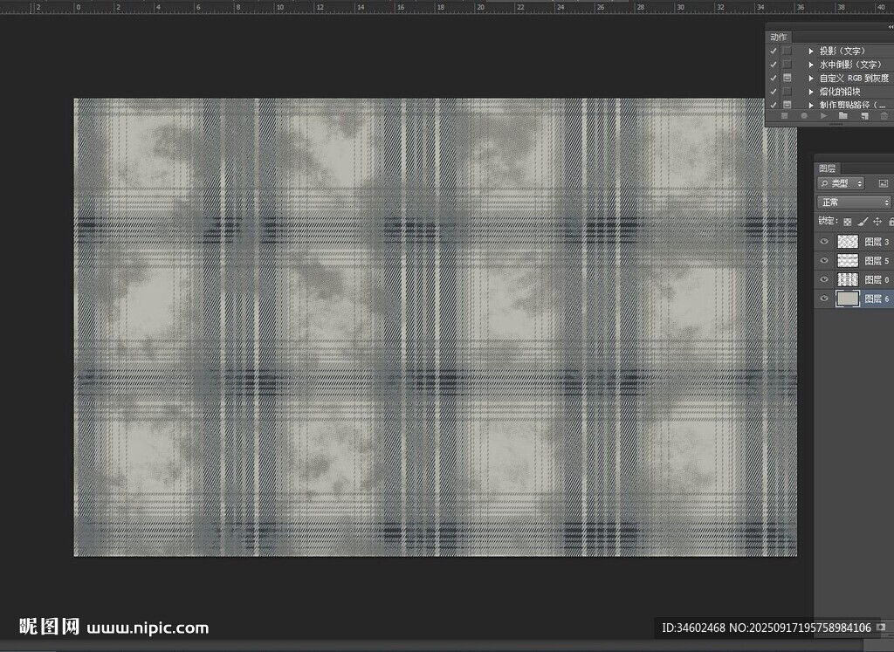Click the lock image pixels brush icon
894x652 pixels.
863,222
